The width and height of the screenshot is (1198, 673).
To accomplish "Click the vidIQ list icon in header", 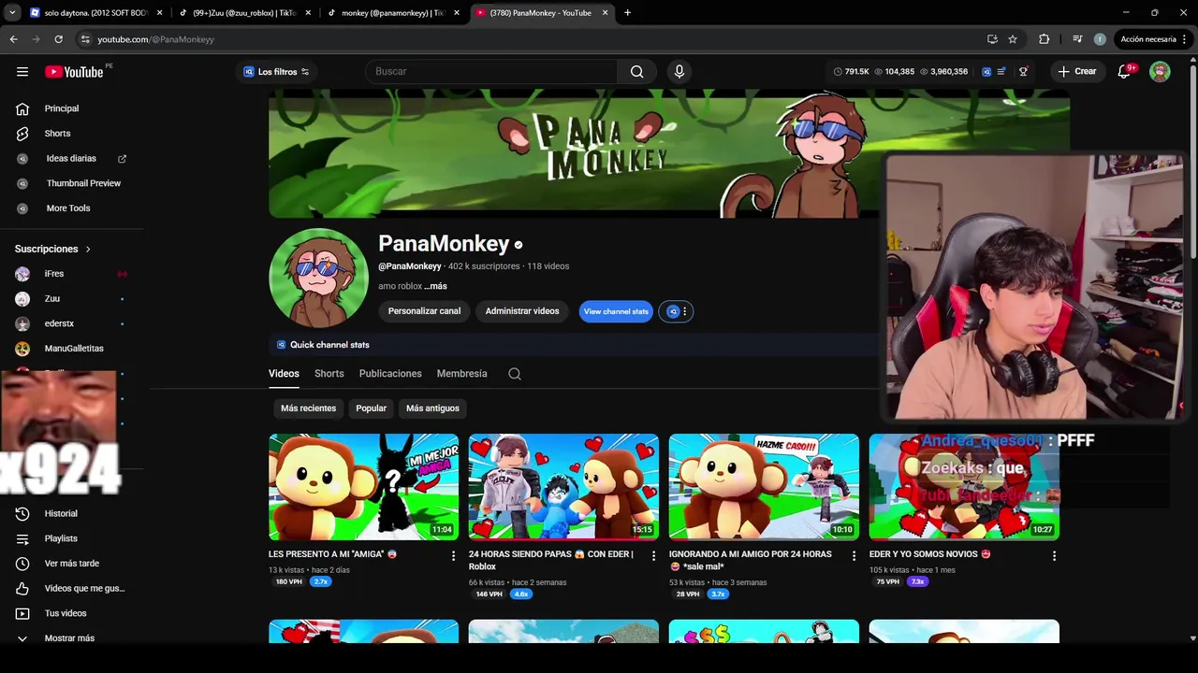I will click(x=1001, y=72).
